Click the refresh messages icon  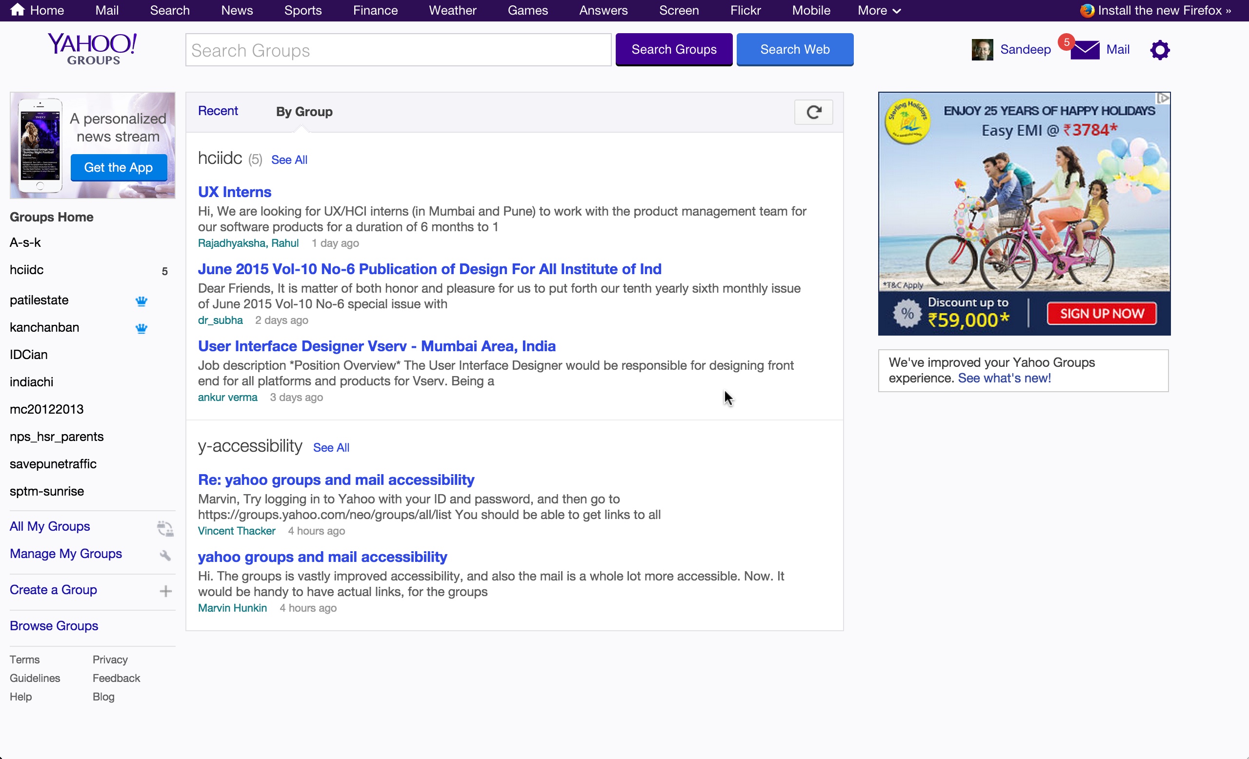point(813,112)
